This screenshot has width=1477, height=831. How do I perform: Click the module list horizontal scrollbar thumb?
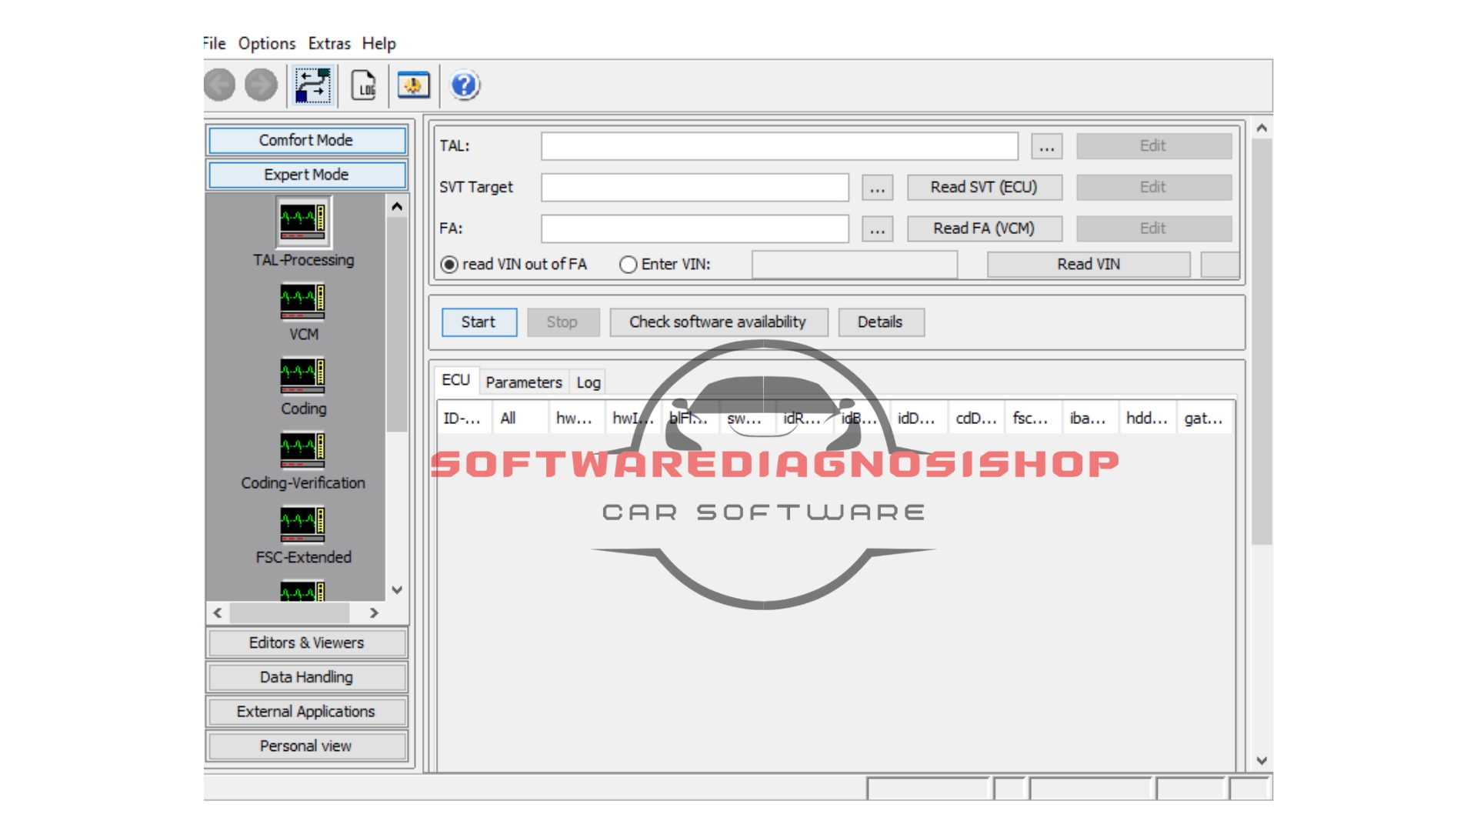tap(290, 613)
